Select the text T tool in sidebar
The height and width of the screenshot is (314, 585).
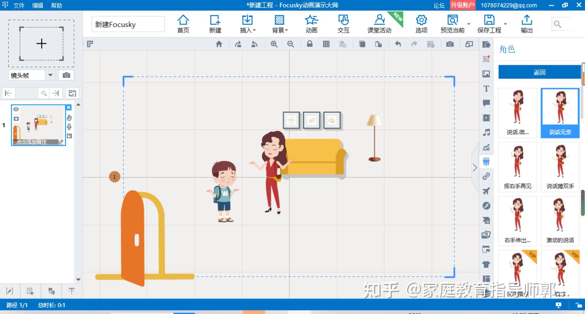coord(486,88)
